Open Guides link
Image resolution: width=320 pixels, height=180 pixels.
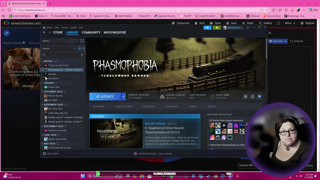coord(193,106)
